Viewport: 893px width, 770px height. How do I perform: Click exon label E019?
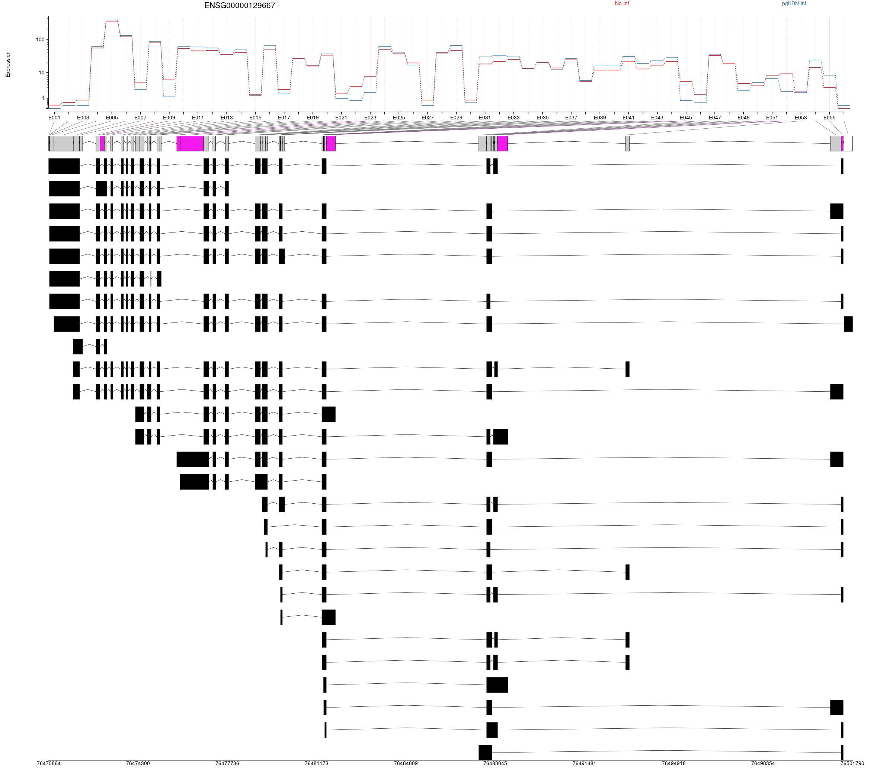(313, 118)
